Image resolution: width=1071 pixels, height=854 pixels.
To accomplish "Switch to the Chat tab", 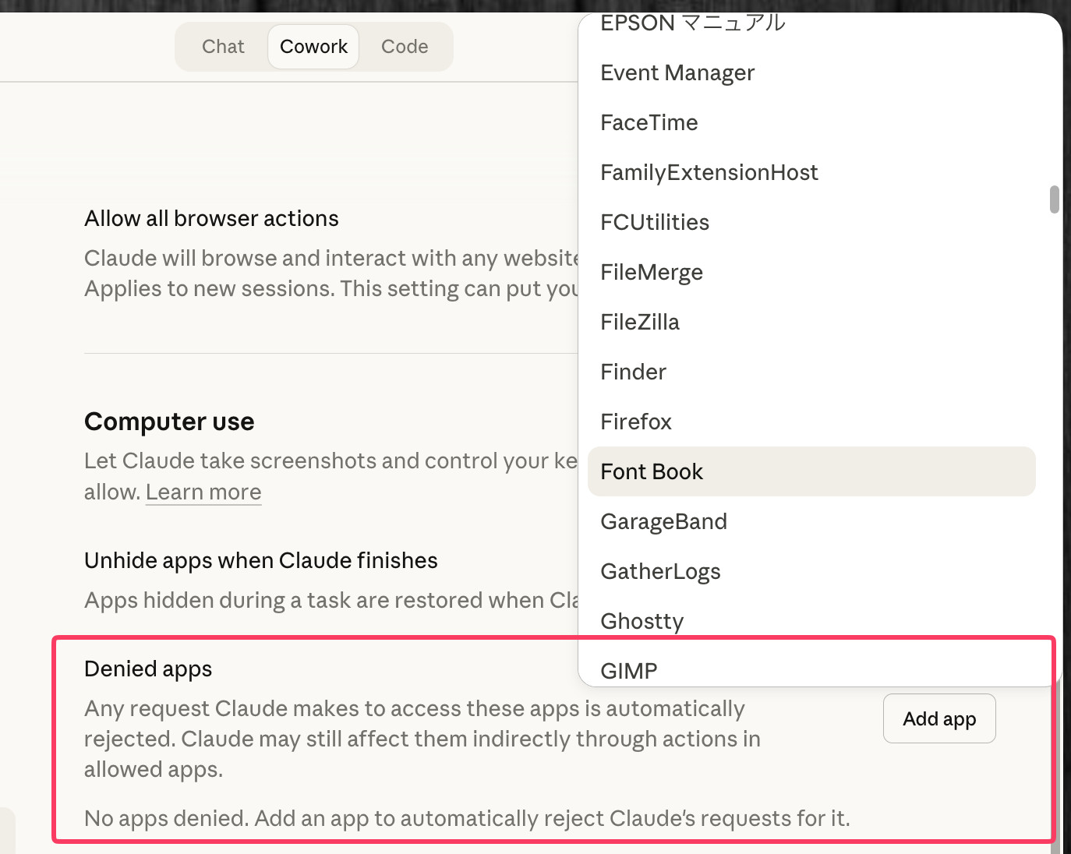I will pos(223,46).
